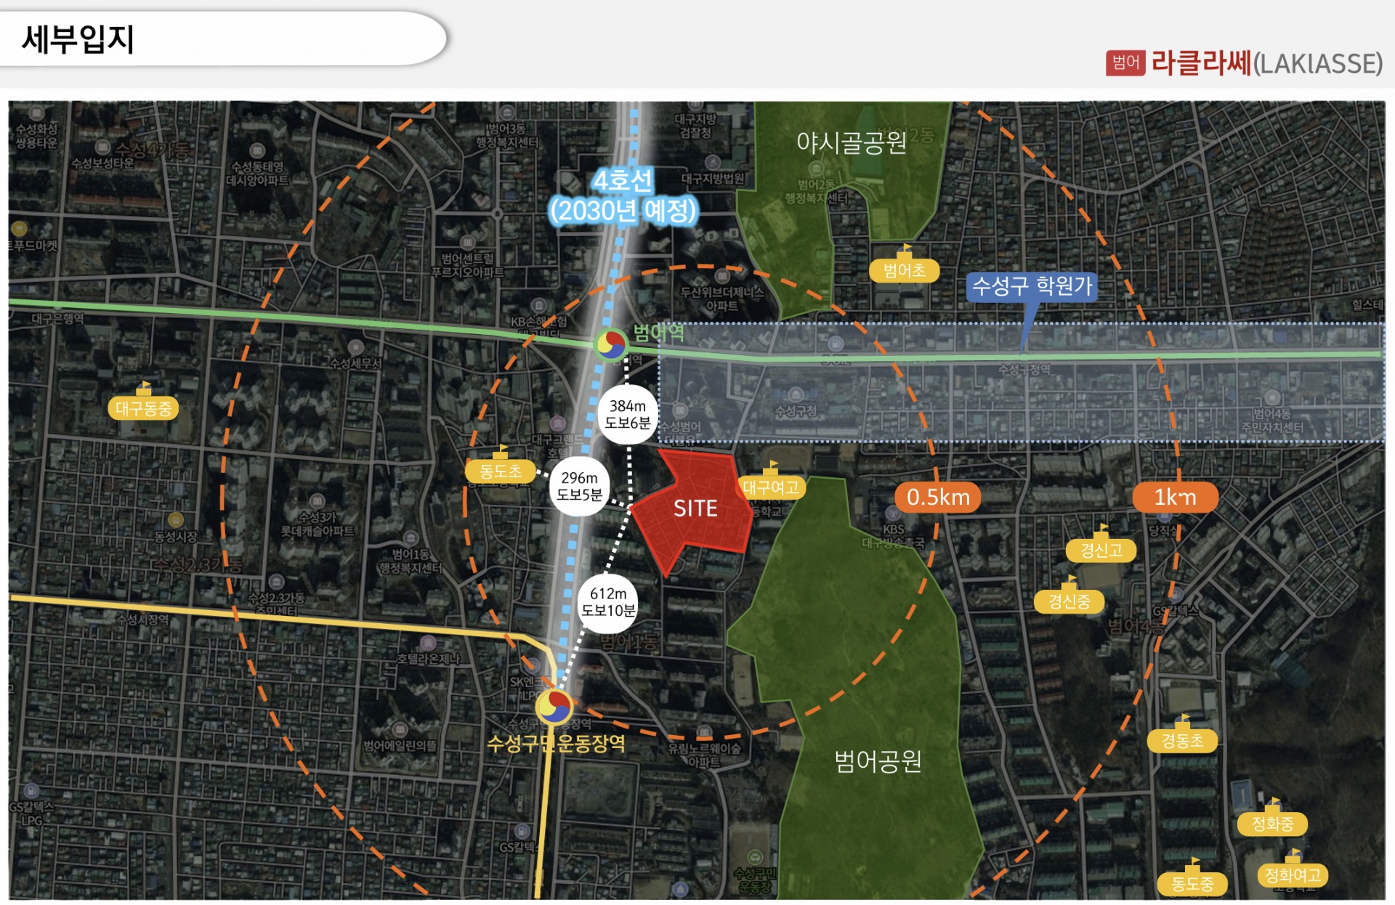Click the 수성세무서 map label
The image size is (1395, 905).
(x=355, y=363)
